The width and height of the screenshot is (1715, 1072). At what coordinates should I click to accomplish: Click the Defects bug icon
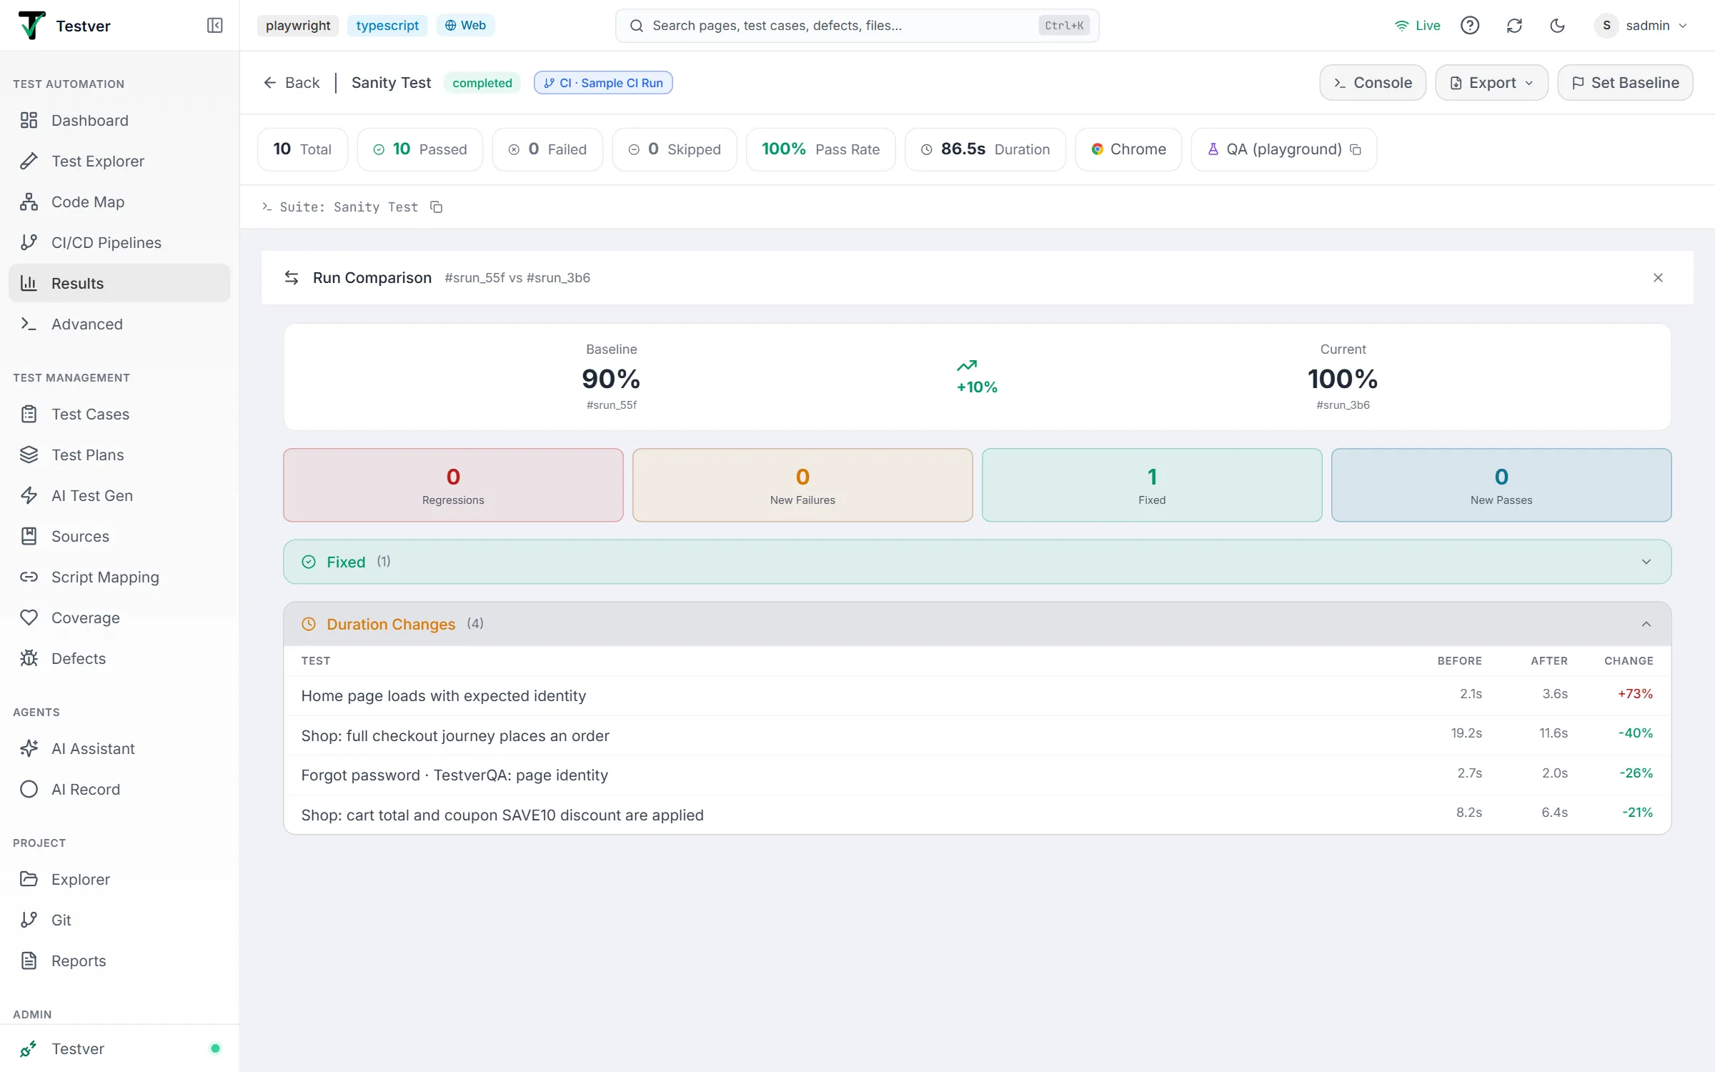(29, 659)
